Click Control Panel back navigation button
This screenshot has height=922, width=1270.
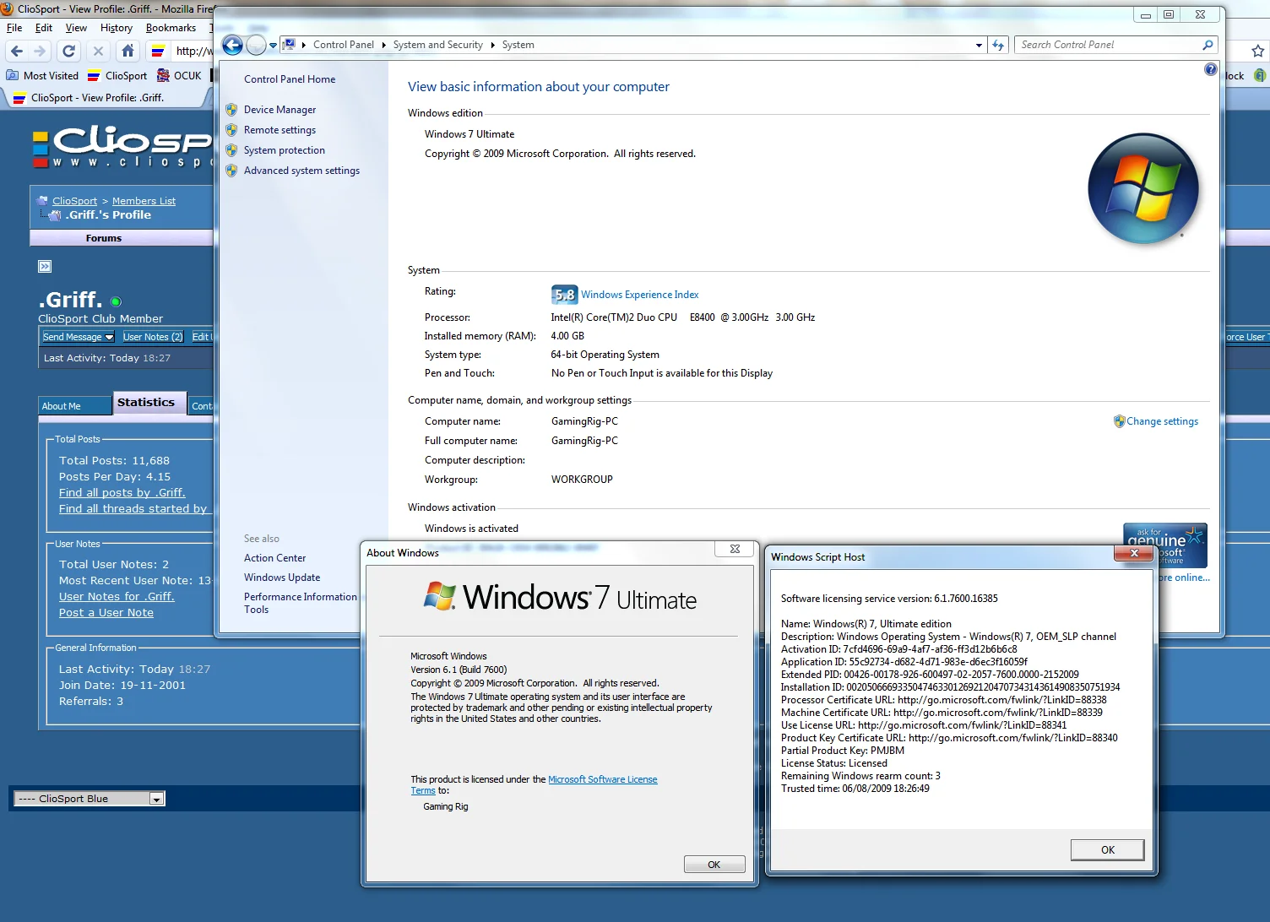click(232, 46)
